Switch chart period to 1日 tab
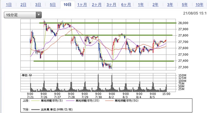 [x=9, y=5]
